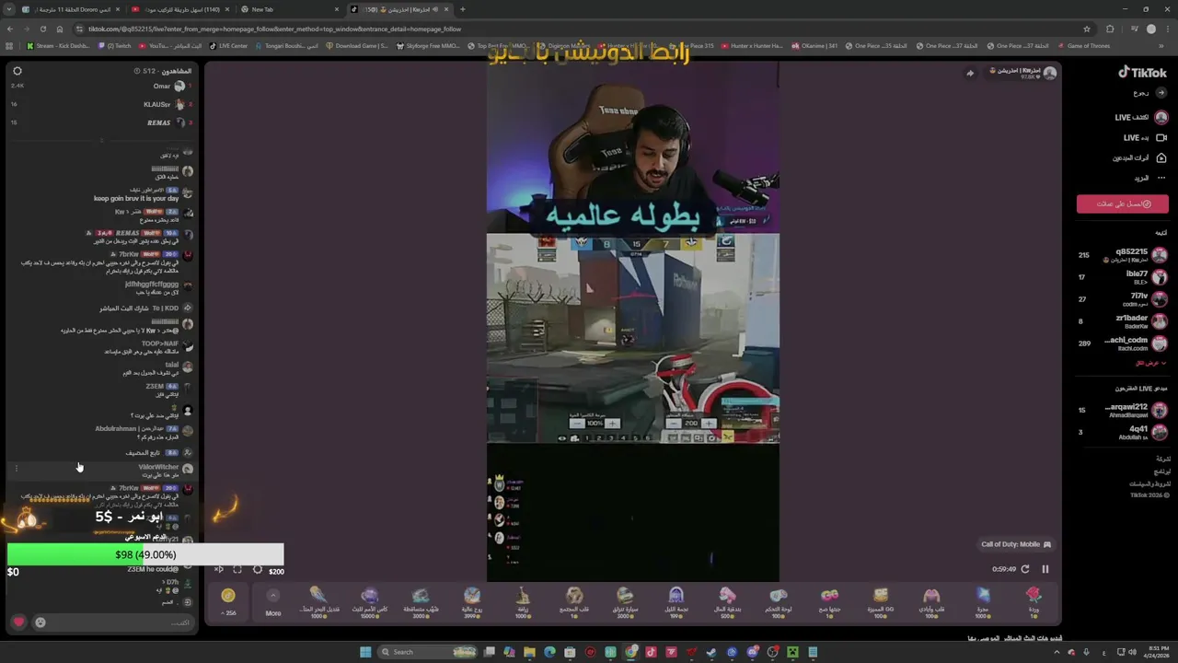Open LIVE Center bookmark
The image size is (1178, 663).
(x=228, y=45)
